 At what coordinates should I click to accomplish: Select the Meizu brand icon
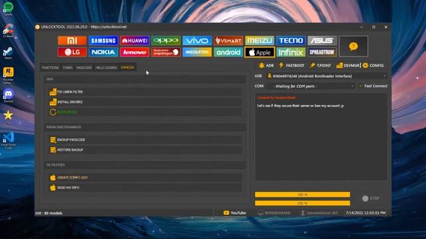coord(260,40)
